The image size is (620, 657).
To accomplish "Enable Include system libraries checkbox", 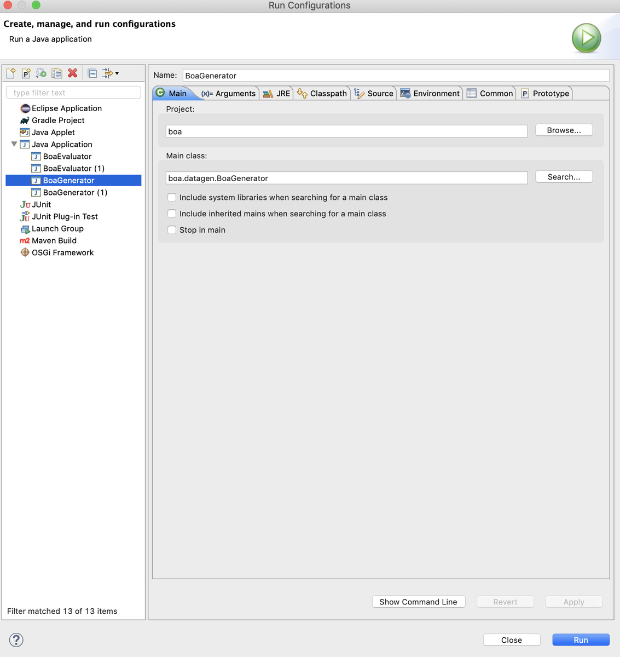I will pos(172,198).
